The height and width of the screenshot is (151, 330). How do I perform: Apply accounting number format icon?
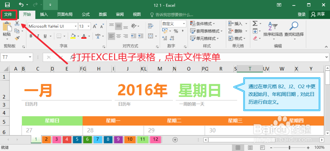coord(165,31)
